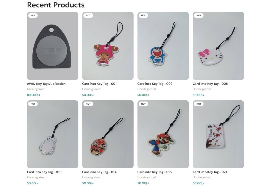Click the HOT badge on the AWID product
The height and width of the screenshot is (187, 274).
point(33,15)
